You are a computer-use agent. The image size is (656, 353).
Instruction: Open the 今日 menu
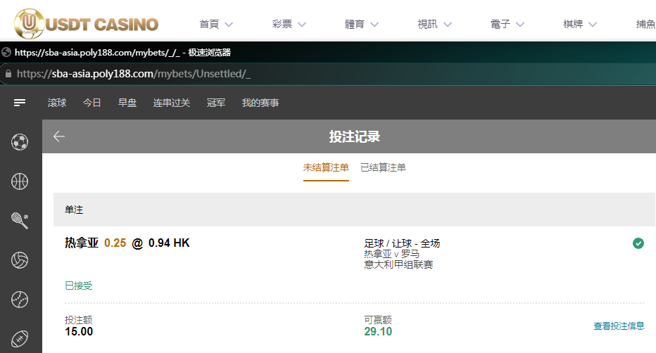point(92,103)
